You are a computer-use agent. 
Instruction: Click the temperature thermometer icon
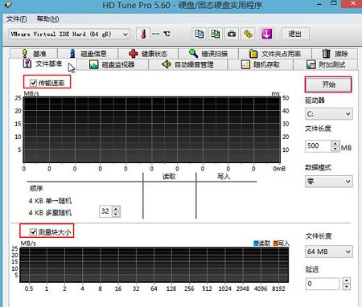click(x=143, y=34)
